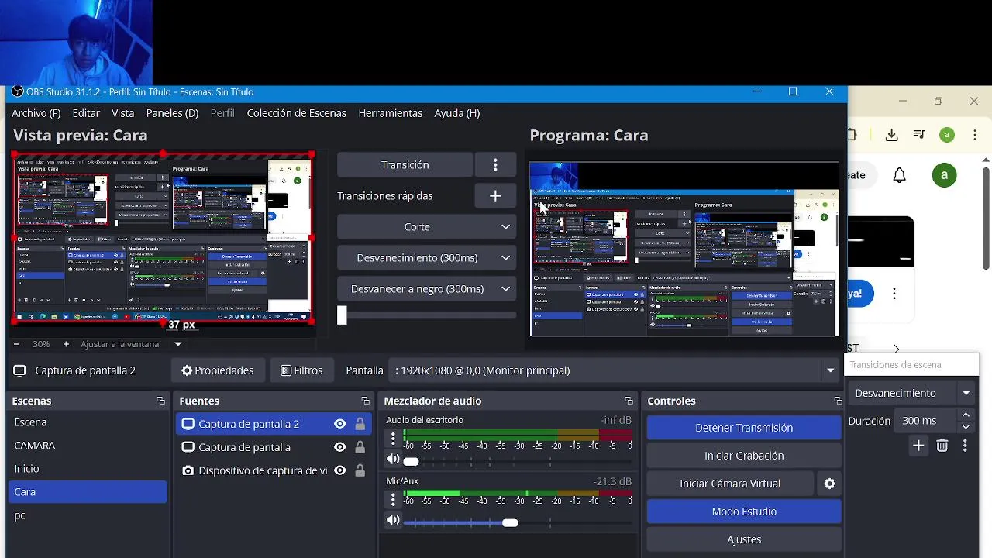Viewport: 992px width, 558px height.
Task: Decrease Duración with down stepper arrow
Action: (966, 426)
